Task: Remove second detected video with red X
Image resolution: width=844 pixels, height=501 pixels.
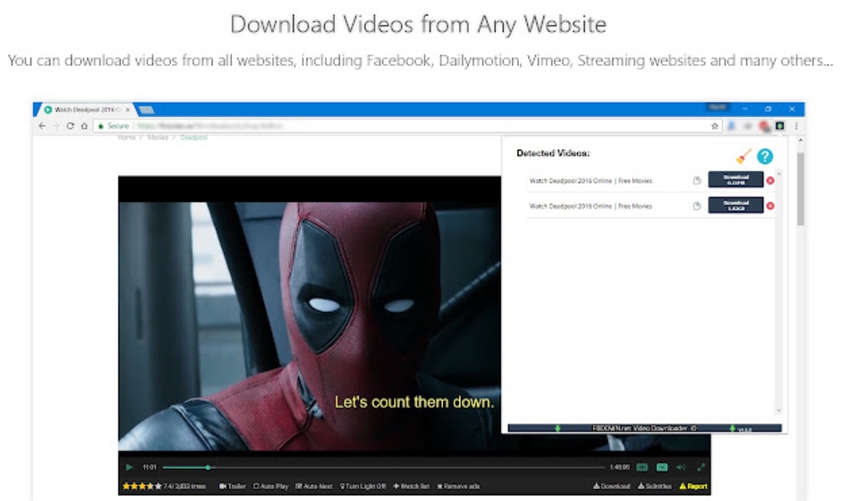Action: [x=770, y=206]
